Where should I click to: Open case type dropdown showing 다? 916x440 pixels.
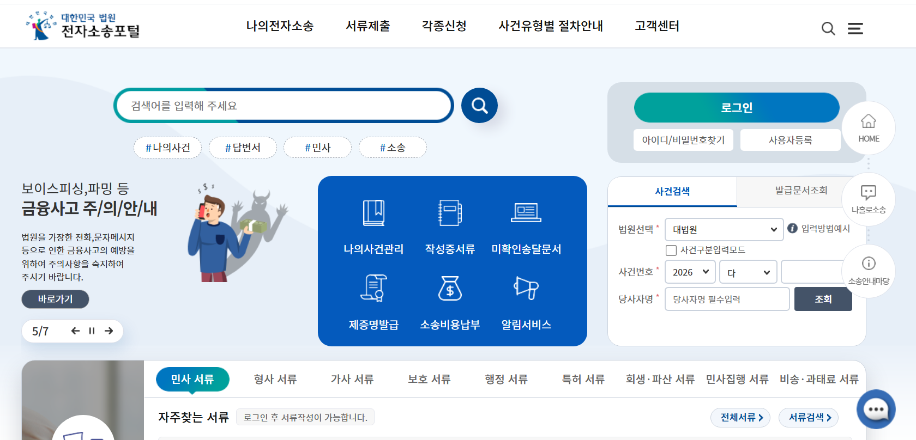(748, 272)
